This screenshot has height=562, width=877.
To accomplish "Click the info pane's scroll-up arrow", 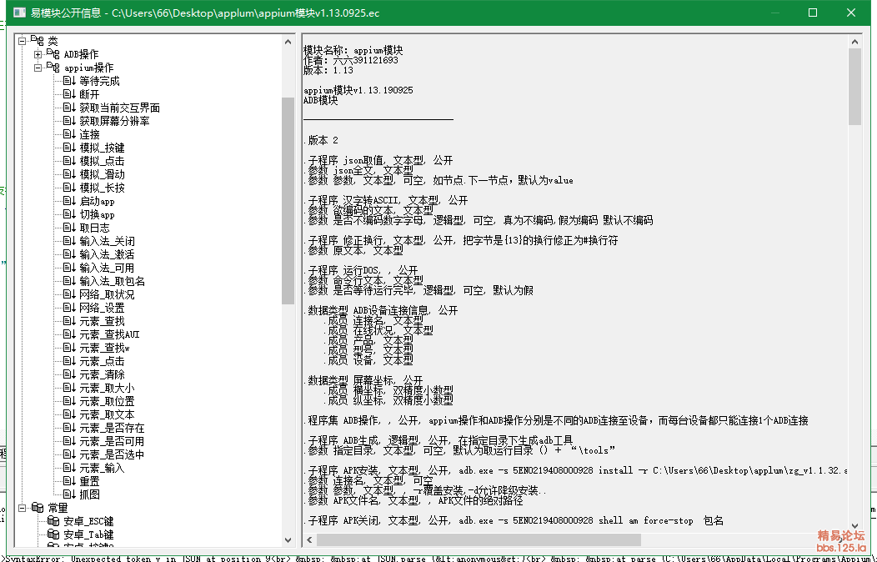I will 854,42.
